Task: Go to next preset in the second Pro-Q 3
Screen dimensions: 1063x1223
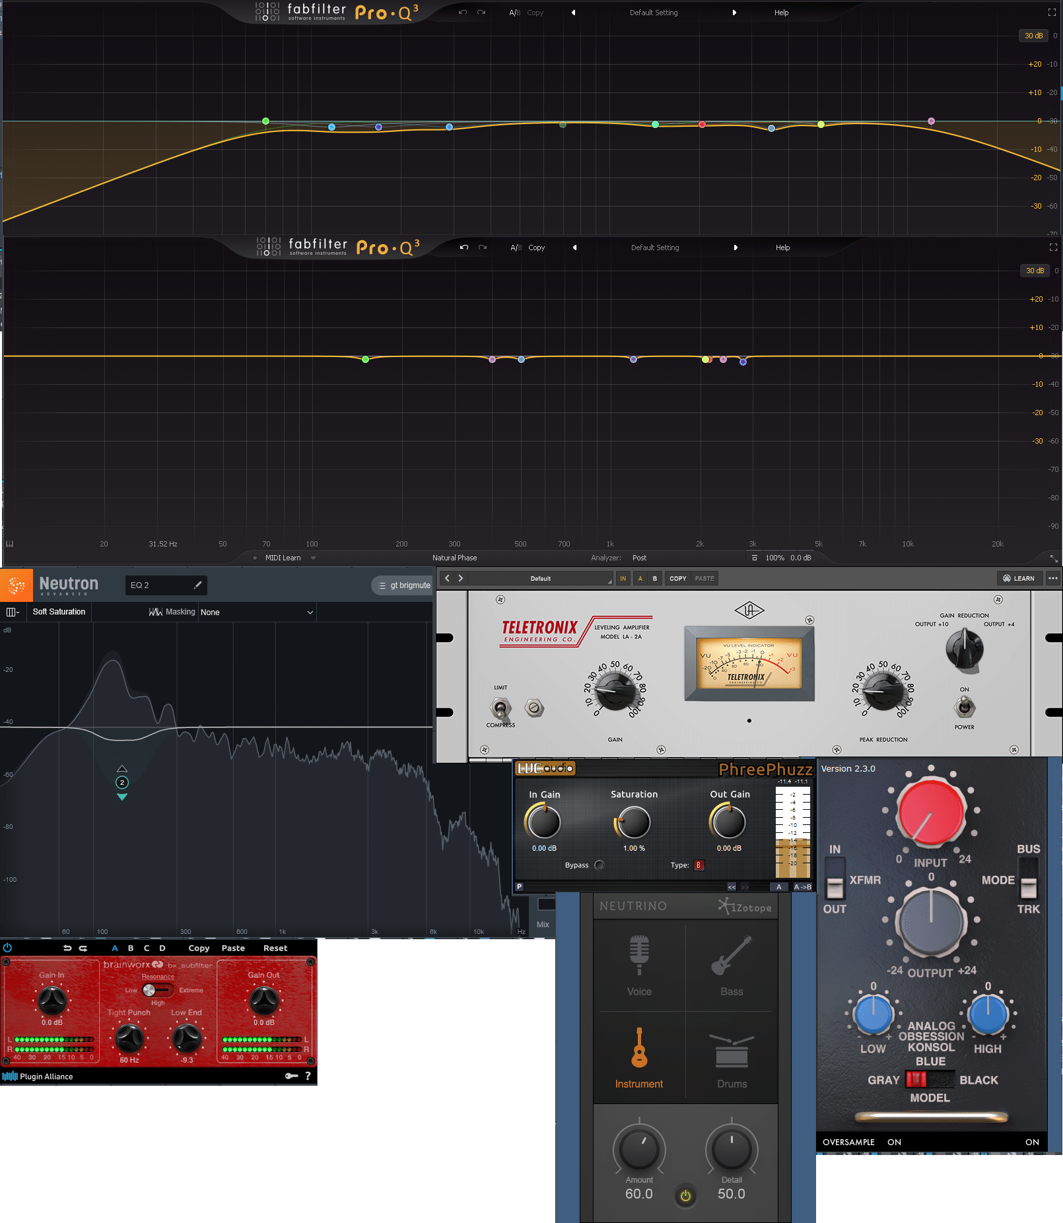Action: 736,248
